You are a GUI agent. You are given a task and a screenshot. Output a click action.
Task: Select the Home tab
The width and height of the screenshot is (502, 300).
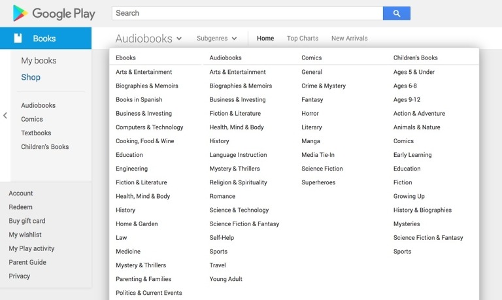pyautogui.click(x=265, y=39)
